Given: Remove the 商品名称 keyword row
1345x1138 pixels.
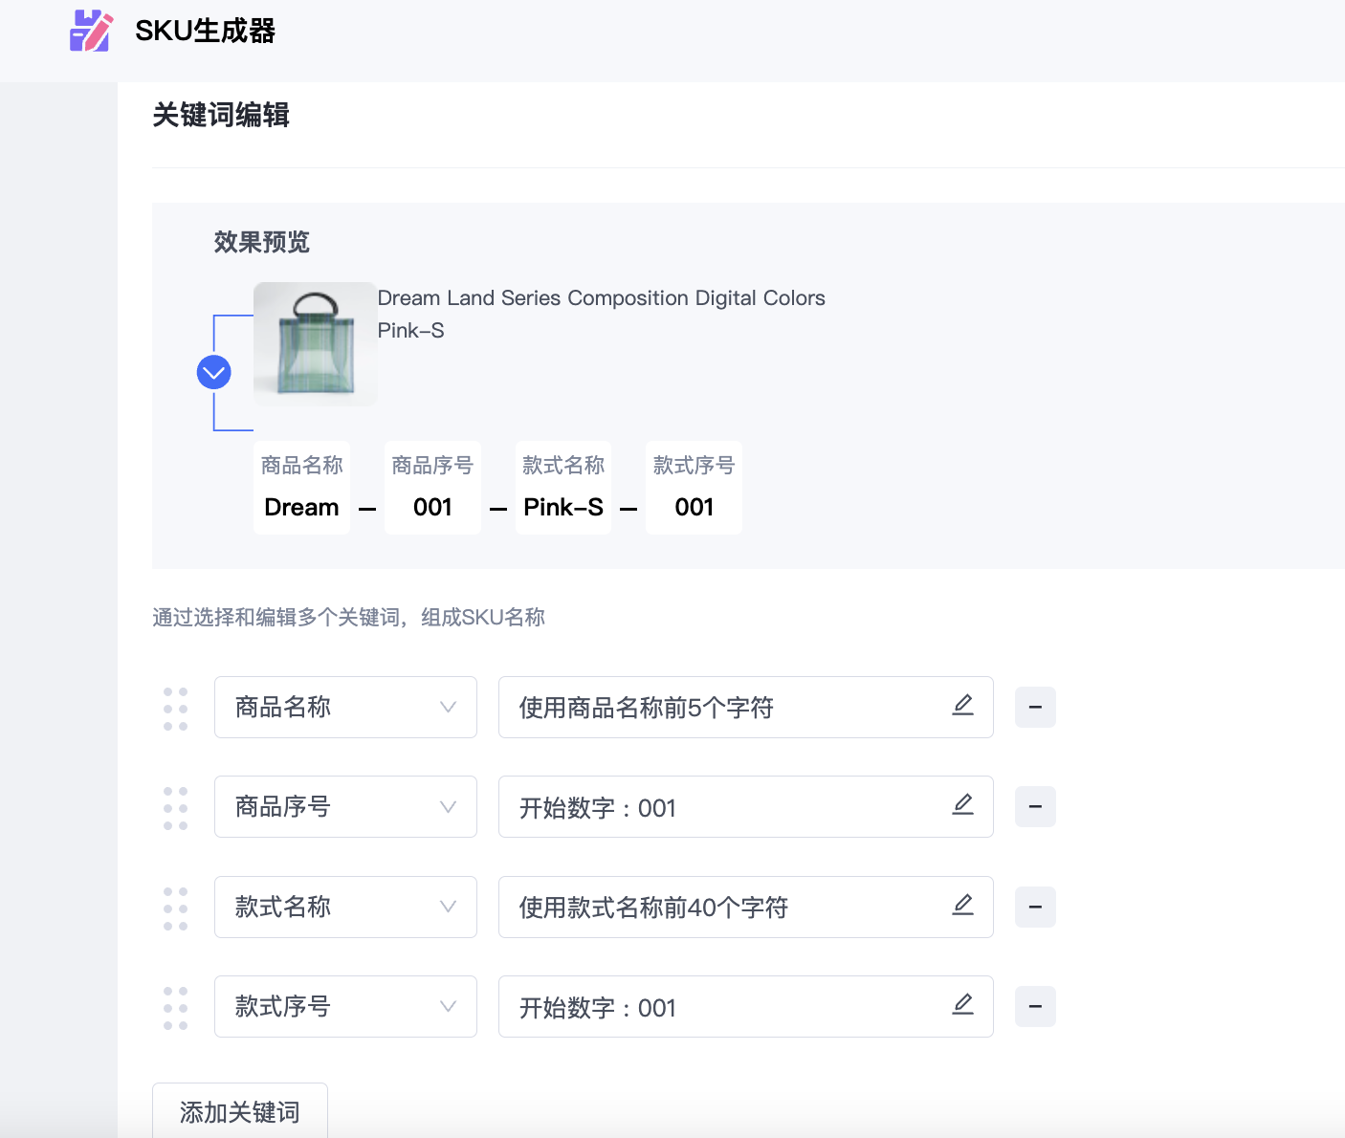Looking at the screenshot, I should pyautogui.click(x=1035, y=707).
